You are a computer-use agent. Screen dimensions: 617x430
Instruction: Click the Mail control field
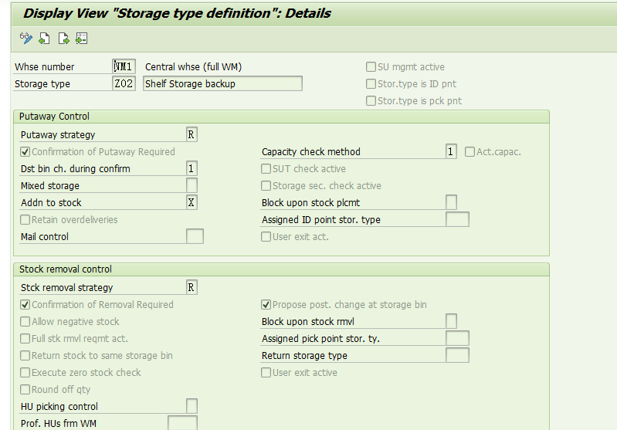(195, 236)
